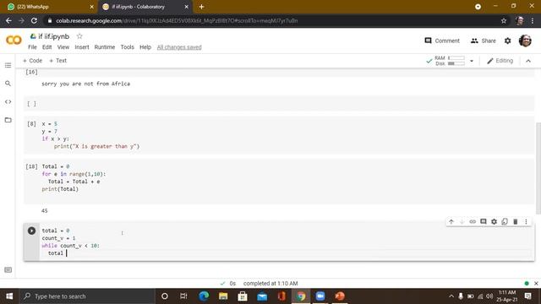Move the cell down with arrow icon
The image size is (541, 304).
pyautogui.click(x=462, y=221)
